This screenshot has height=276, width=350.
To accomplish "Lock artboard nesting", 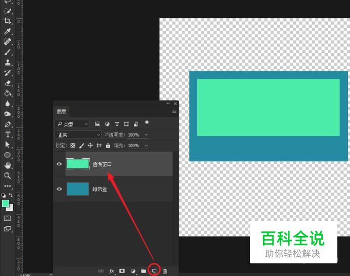I will pyautogui.click(x=99, y=146).
